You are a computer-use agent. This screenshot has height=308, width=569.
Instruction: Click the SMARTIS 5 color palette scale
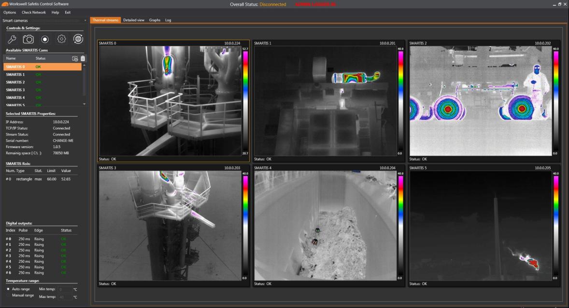point(556,226)
